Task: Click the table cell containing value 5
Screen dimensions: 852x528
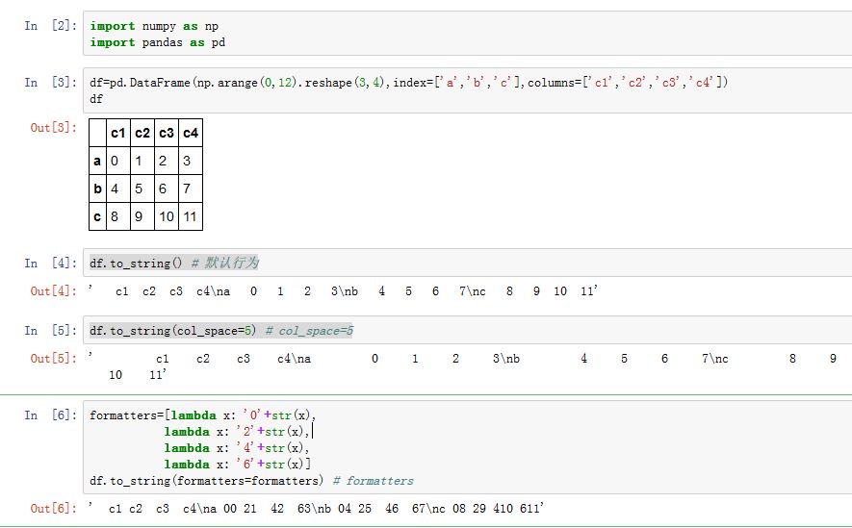Action: (x=141, y=189)
